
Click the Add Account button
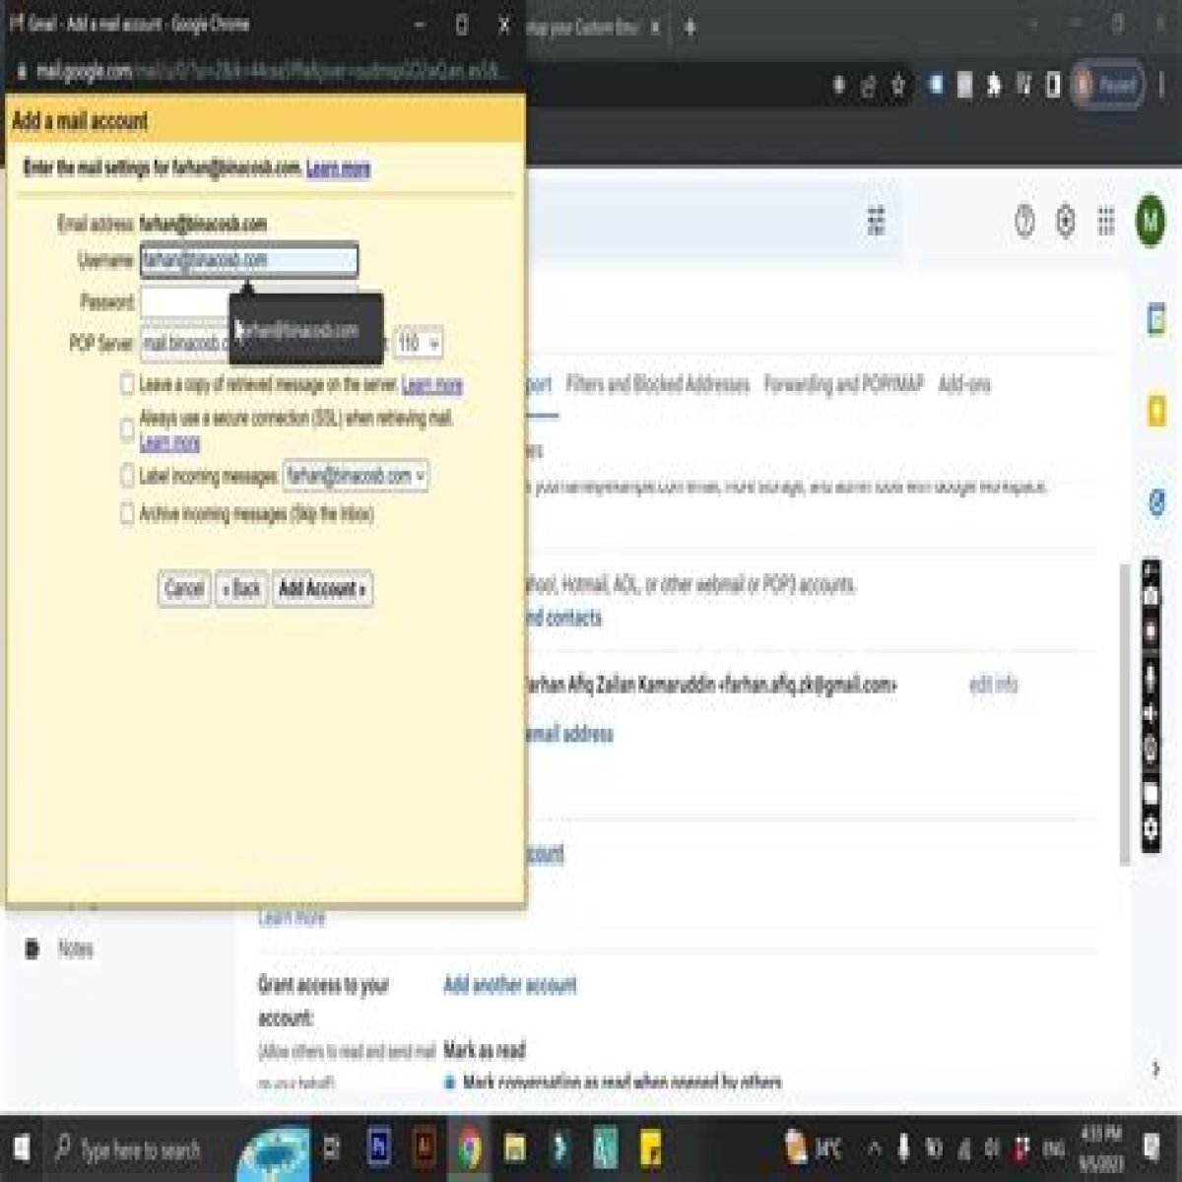(322, 589)
